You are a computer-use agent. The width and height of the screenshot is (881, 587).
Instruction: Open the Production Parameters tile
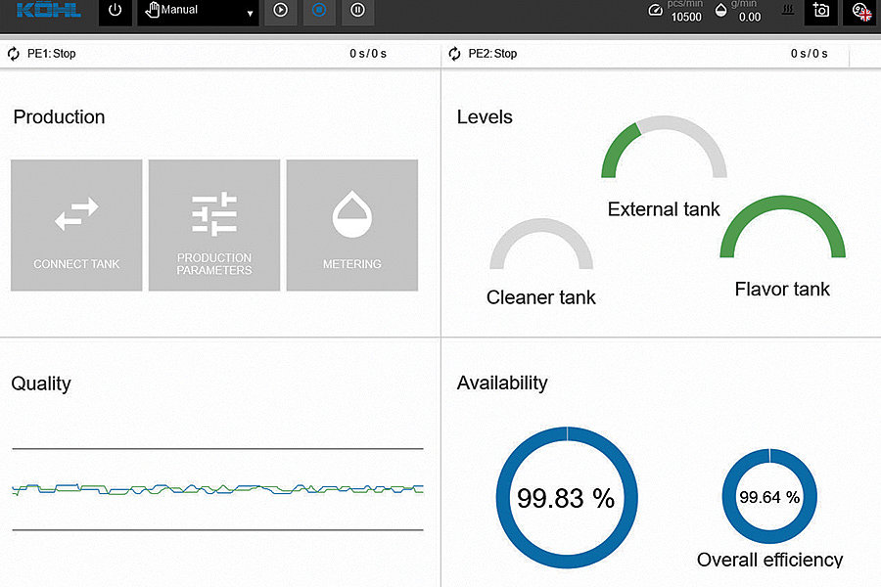coord(214,225)
